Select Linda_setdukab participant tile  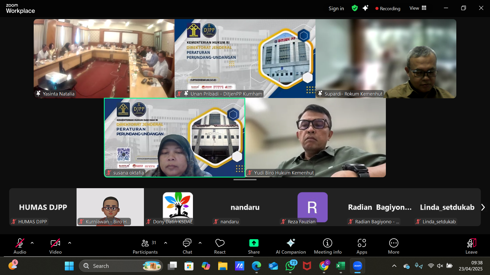pyautogui.click(x=447, y=207)
